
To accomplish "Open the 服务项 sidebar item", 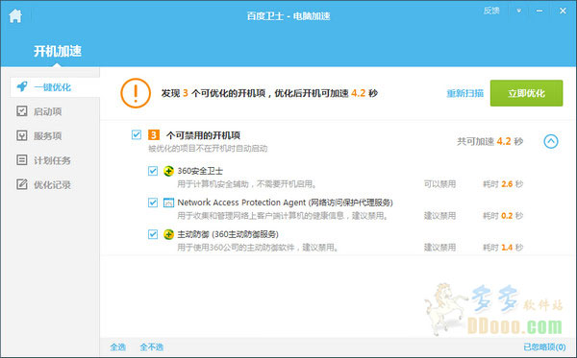I will coord(48,136).
